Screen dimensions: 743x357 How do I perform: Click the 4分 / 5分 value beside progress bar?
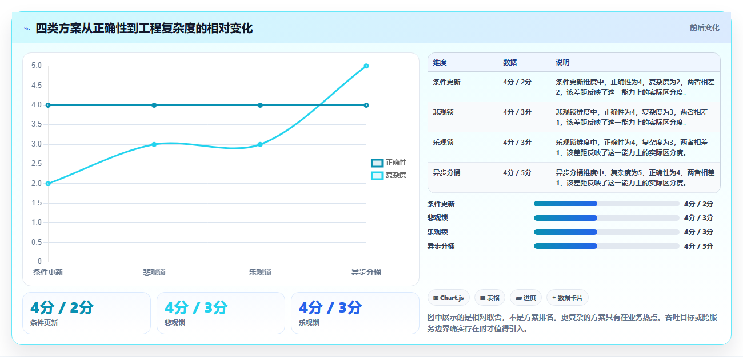pos(698,246)
